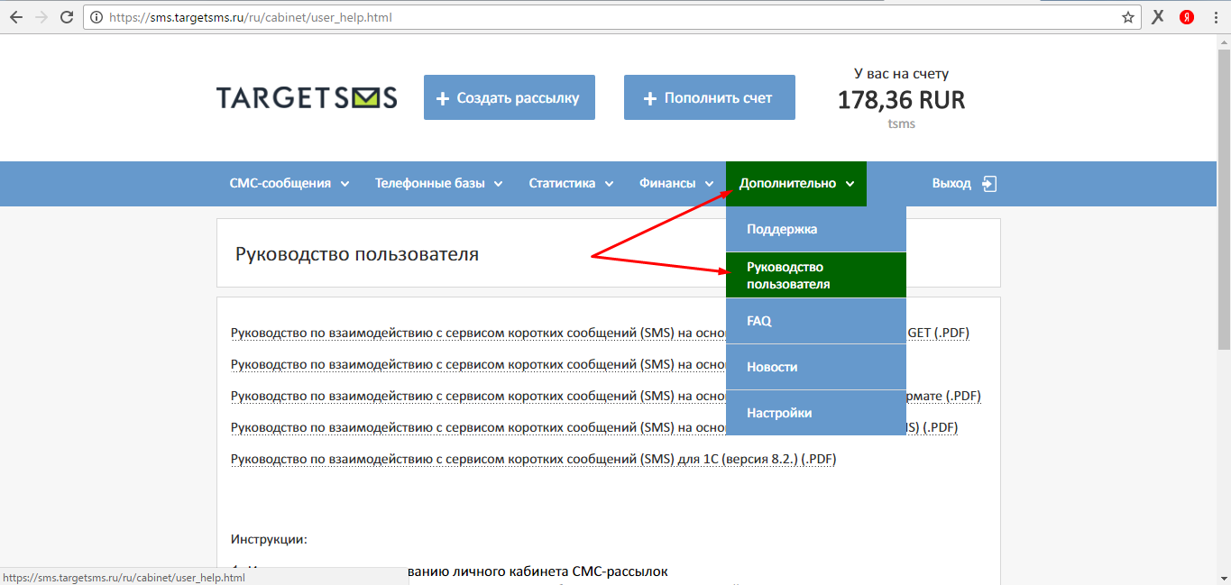This screenshot has height=585, width=1231.
Task: Click the scrollbar up arrow
Action: pyautogui.click(x=1223, y=41)
